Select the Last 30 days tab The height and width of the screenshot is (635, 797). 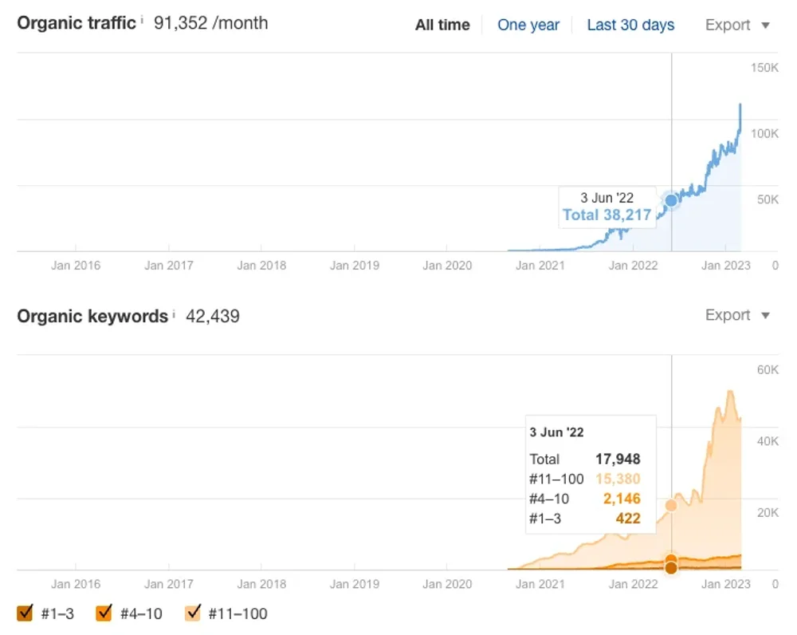pos(630,25)
